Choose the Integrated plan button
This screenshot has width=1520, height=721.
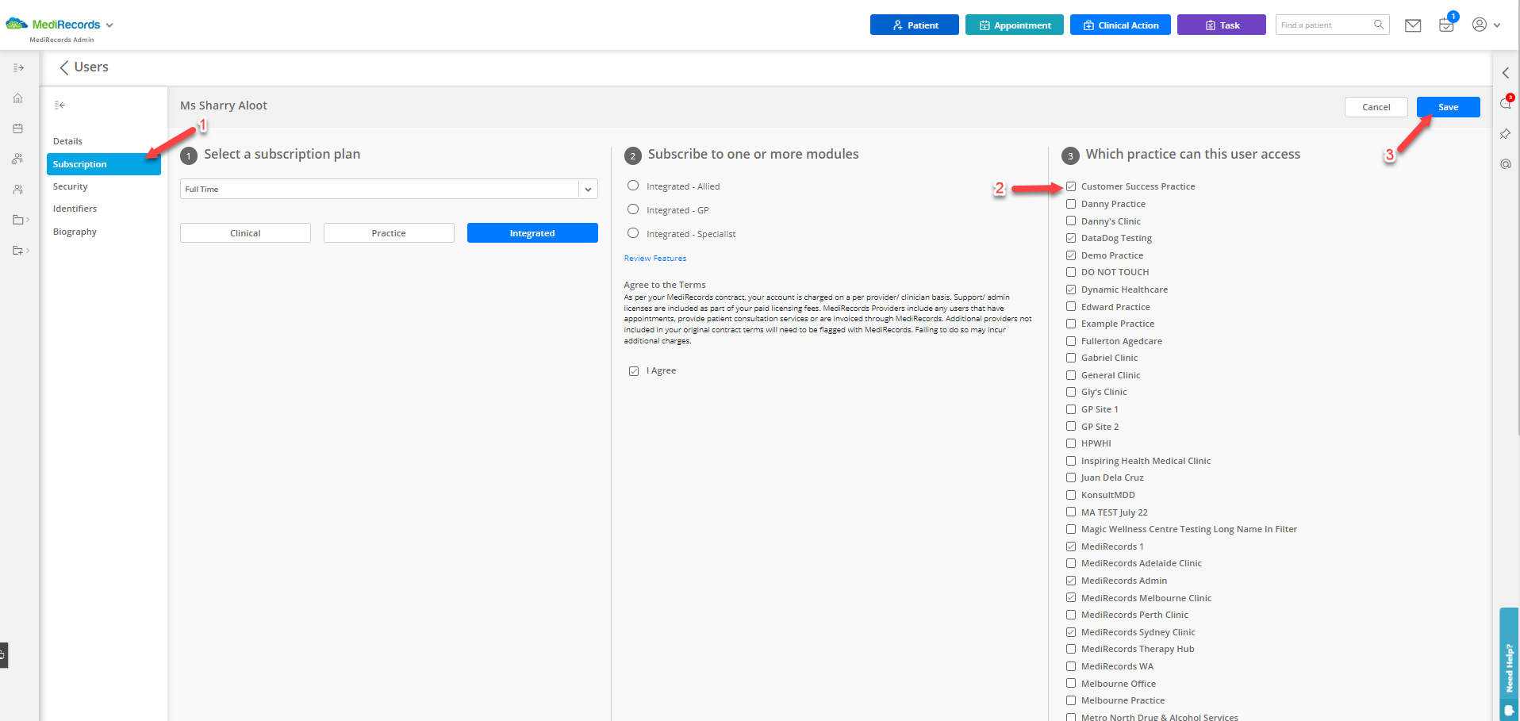coord(532,233)
